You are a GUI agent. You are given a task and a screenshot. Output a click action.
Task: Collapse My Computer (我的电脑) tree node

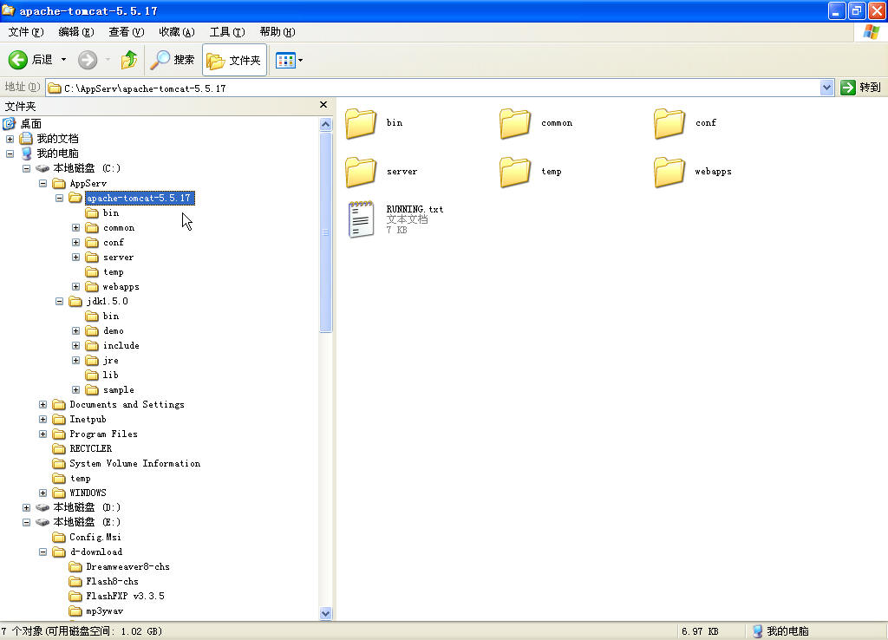pyautogui.click(x=10, y=153)
